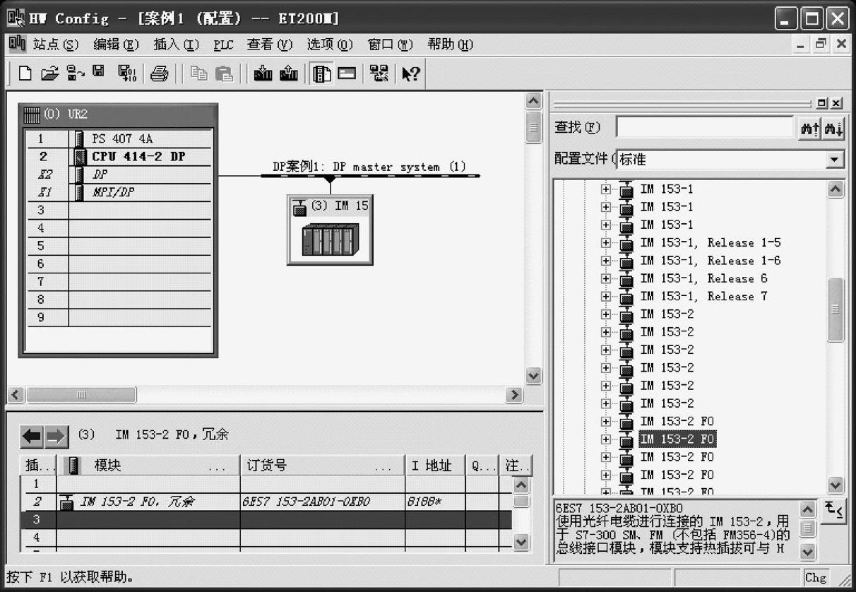The height and width of the screenshot is (592, 856).
Task: Select the DP interface row X2
Action: pyautogui.click(x=118, y=174)
